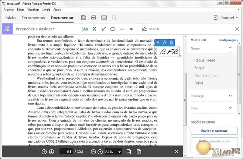Select 'Freire' last name entry

(x=199, y=83)
